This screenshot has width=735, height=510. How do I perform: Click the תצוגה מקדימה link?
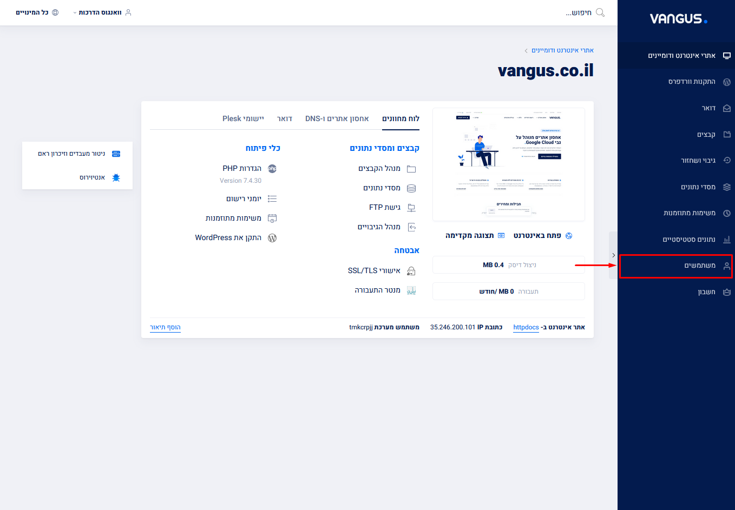coord(470,236)
